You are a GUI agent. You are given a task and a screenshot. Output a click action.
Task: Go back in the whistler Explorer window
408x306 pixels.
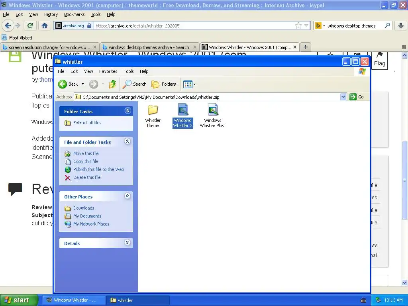[68, 84]
